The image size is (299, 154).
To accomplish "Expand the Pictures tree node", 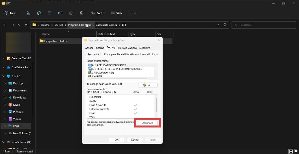I will click(x=5, y=112).
